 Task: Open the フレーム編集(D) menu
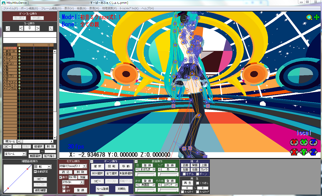point(51,9)
